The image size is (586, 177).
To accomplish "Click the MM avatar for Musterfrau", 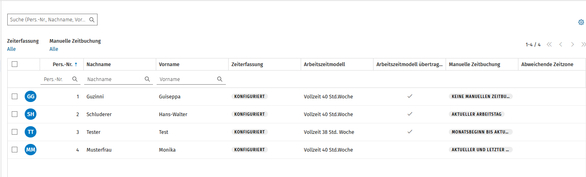I will 31,150.
